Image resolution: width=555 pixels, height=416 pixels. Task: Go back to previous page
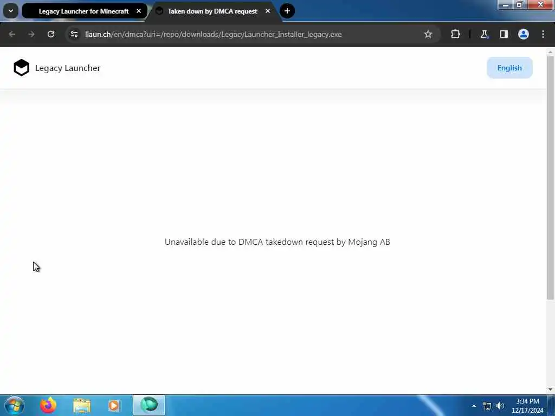pyautogui.click(x=12, y=34)
